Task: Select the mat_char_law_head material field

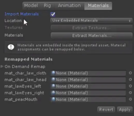Action: click(88, 80)
